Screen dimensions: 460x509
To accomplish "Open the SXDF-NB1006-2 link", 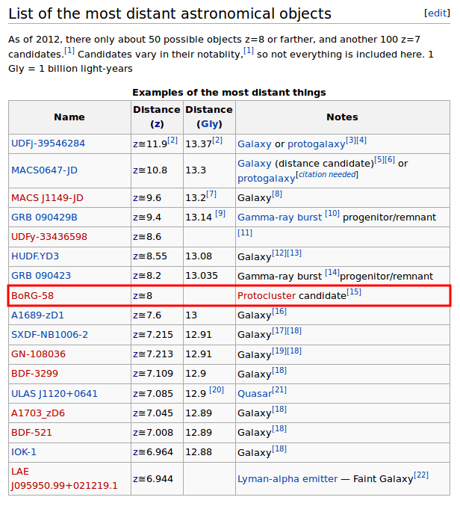I will tap(49, 335).
